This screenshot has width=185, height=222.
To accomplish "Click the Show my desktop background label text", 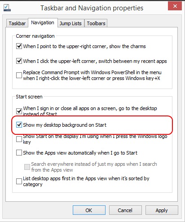I will click(65, 125).
